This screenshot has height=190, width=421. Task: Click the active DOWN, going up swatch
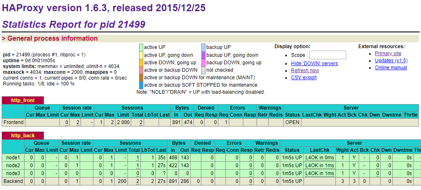click(141, 63)
